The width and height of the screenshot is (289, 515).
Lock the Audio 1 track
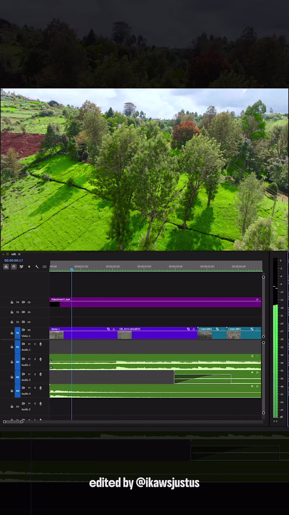point(12,347)
